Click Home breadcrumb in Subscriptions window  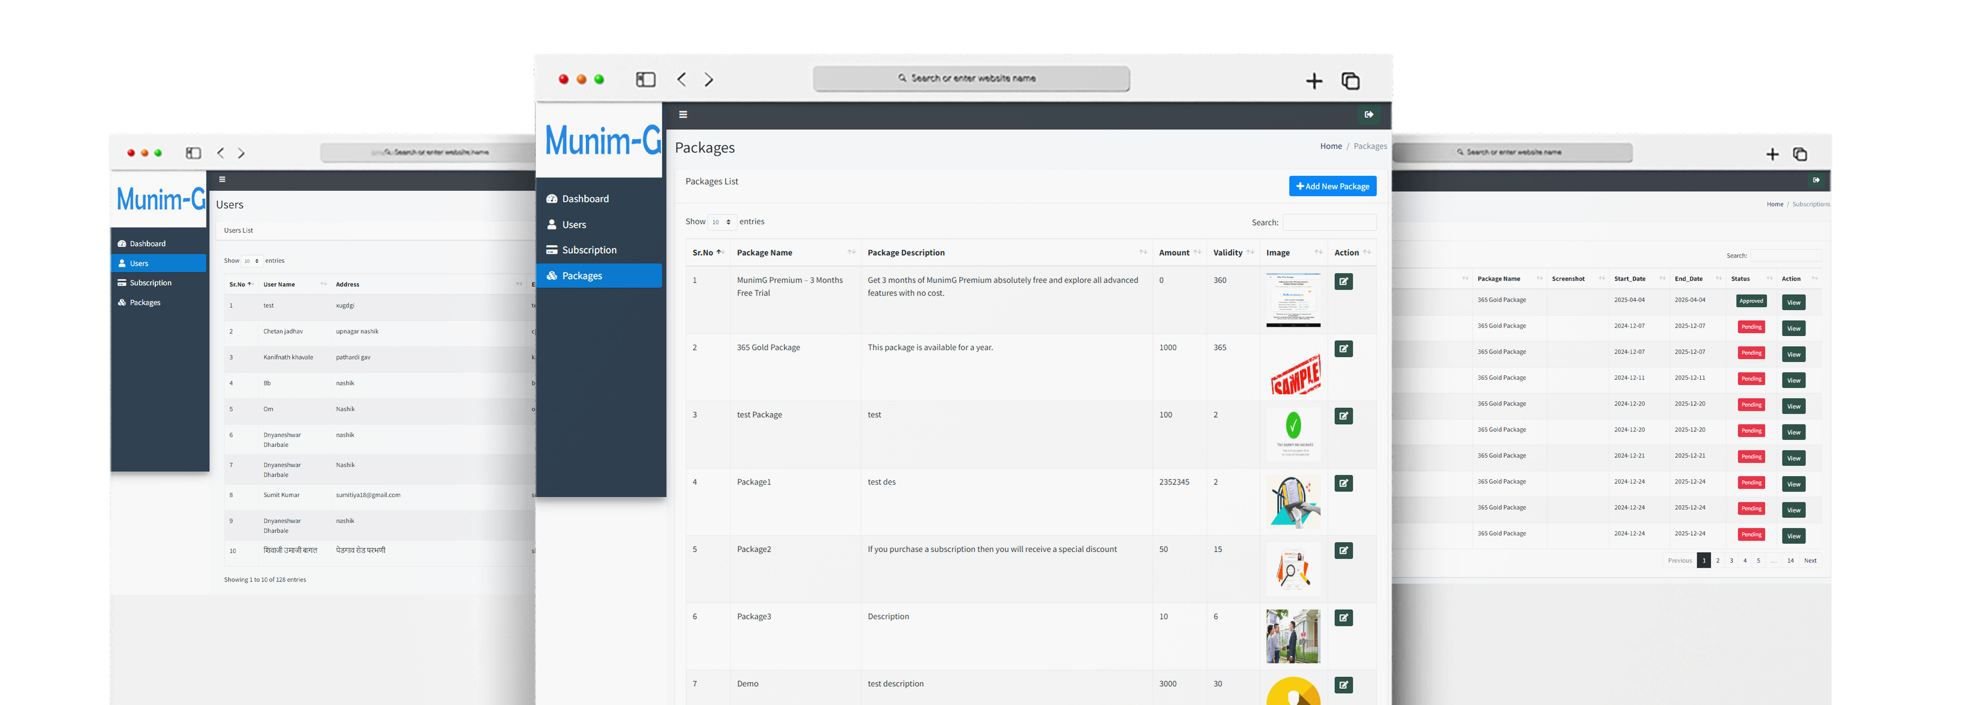point(1775,204)
